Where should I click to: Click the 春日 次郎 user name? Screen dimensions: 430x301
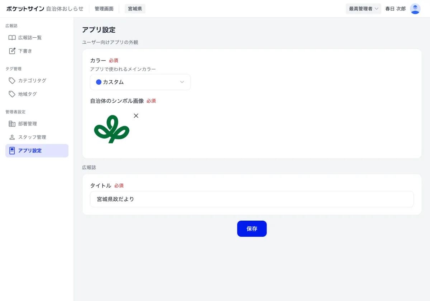[395, 8]
